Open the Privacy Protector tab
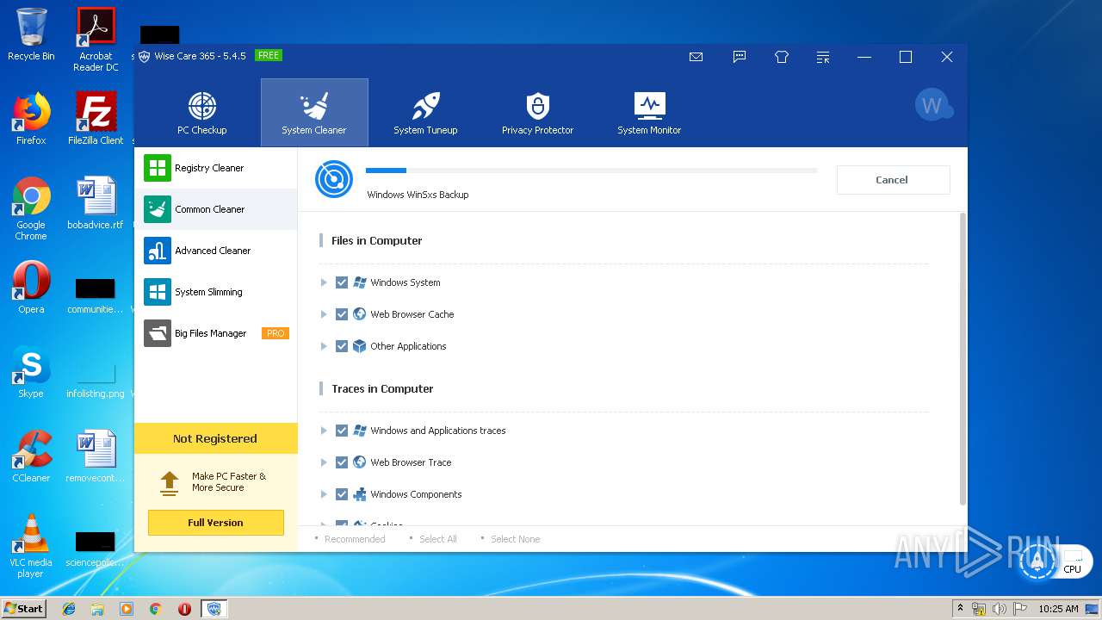Screen dimensions: 1102x620 point(537,113)
